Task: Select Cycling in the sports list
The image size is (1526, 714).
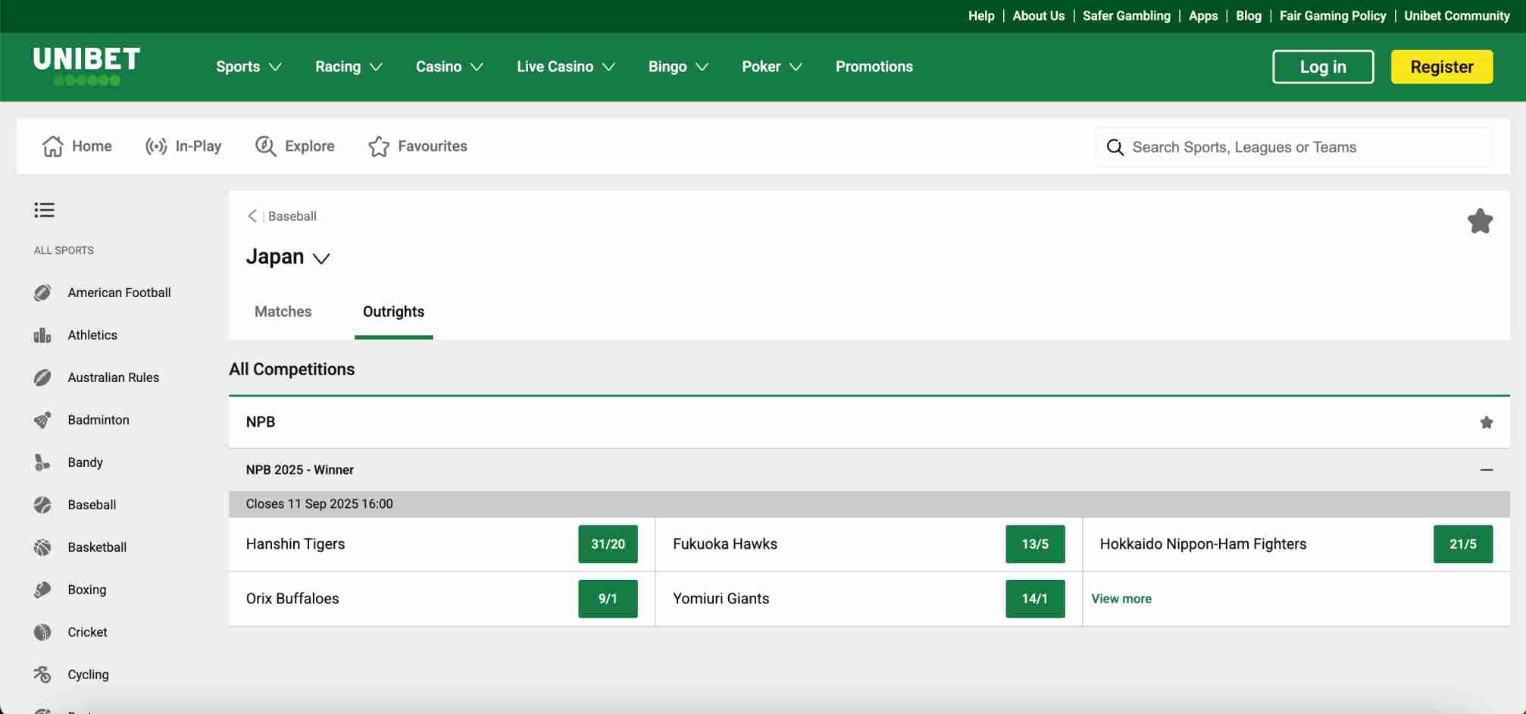Action: (x=88, y=675)
